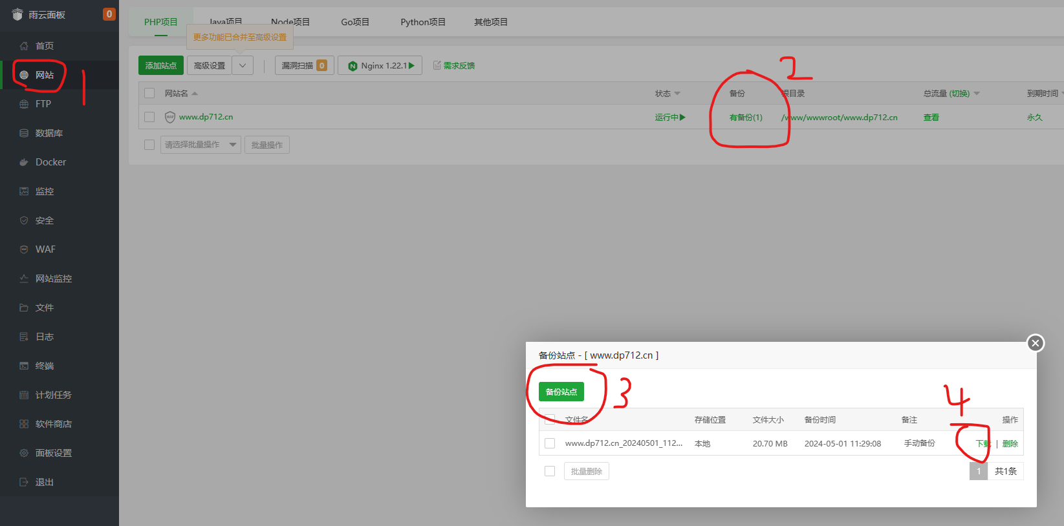Click the 有备份(1) link
This screenshot has width=1064, height=526.
click(x=746, y=118)
